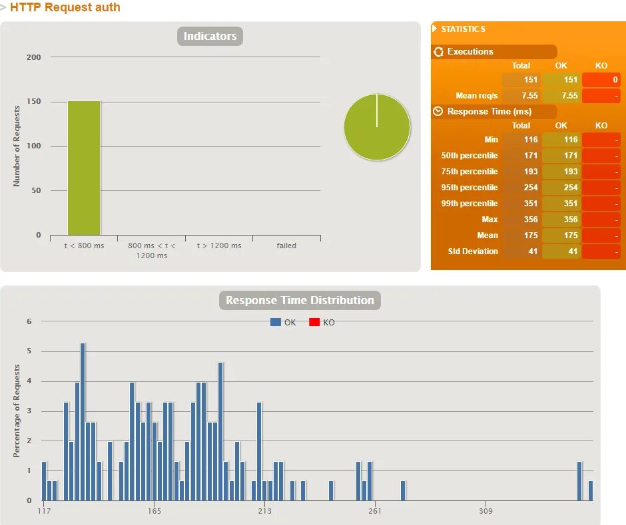The width and height of the screenshot is (626, 525).
Task: Click the Executions refresh icon
Action: [x=438, y=52]
